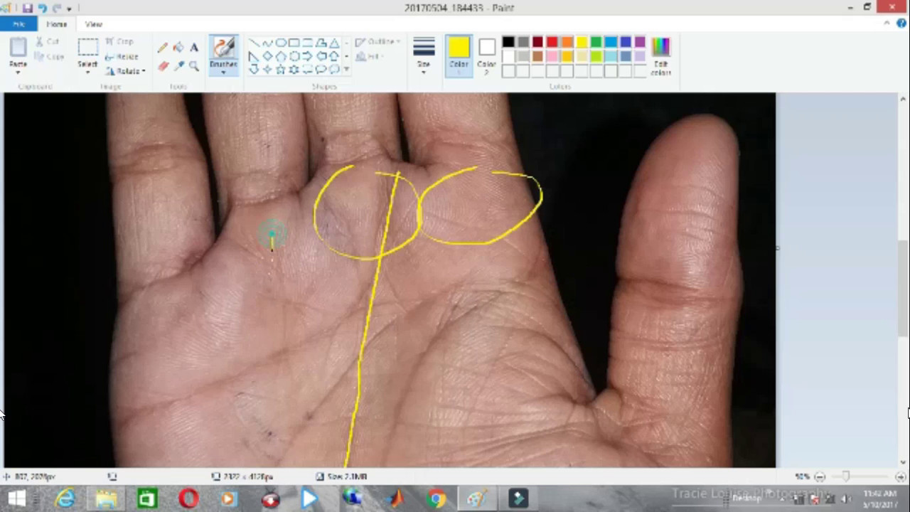Image resolution: width=910 pixels, height=512 pixels.
Task: Pick the Rectangle shape
Action: (294, 43)
